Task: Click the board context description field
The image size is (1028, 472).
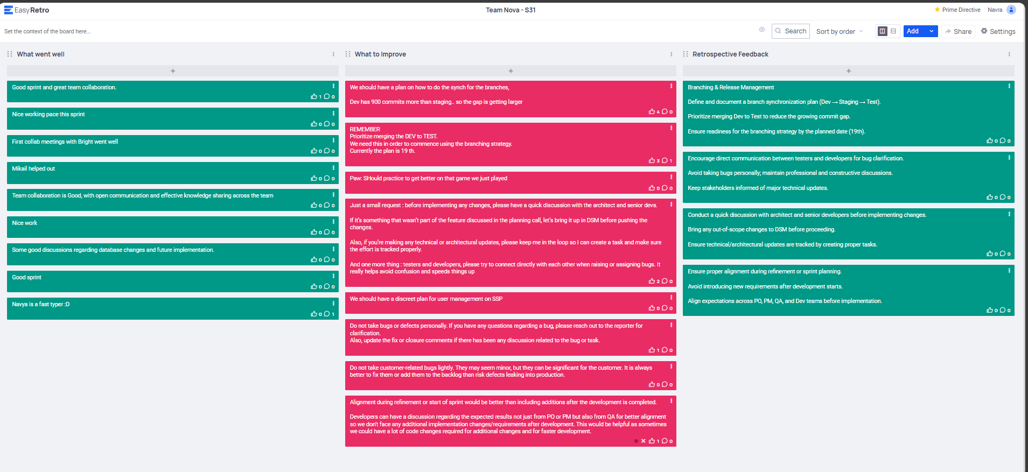Action: [47, 31]
